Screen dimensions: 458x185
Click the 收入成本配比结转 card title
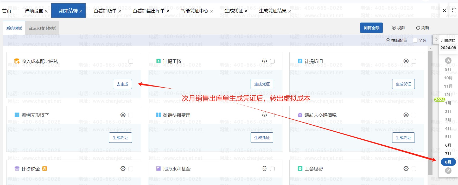[x=40, y=61]
